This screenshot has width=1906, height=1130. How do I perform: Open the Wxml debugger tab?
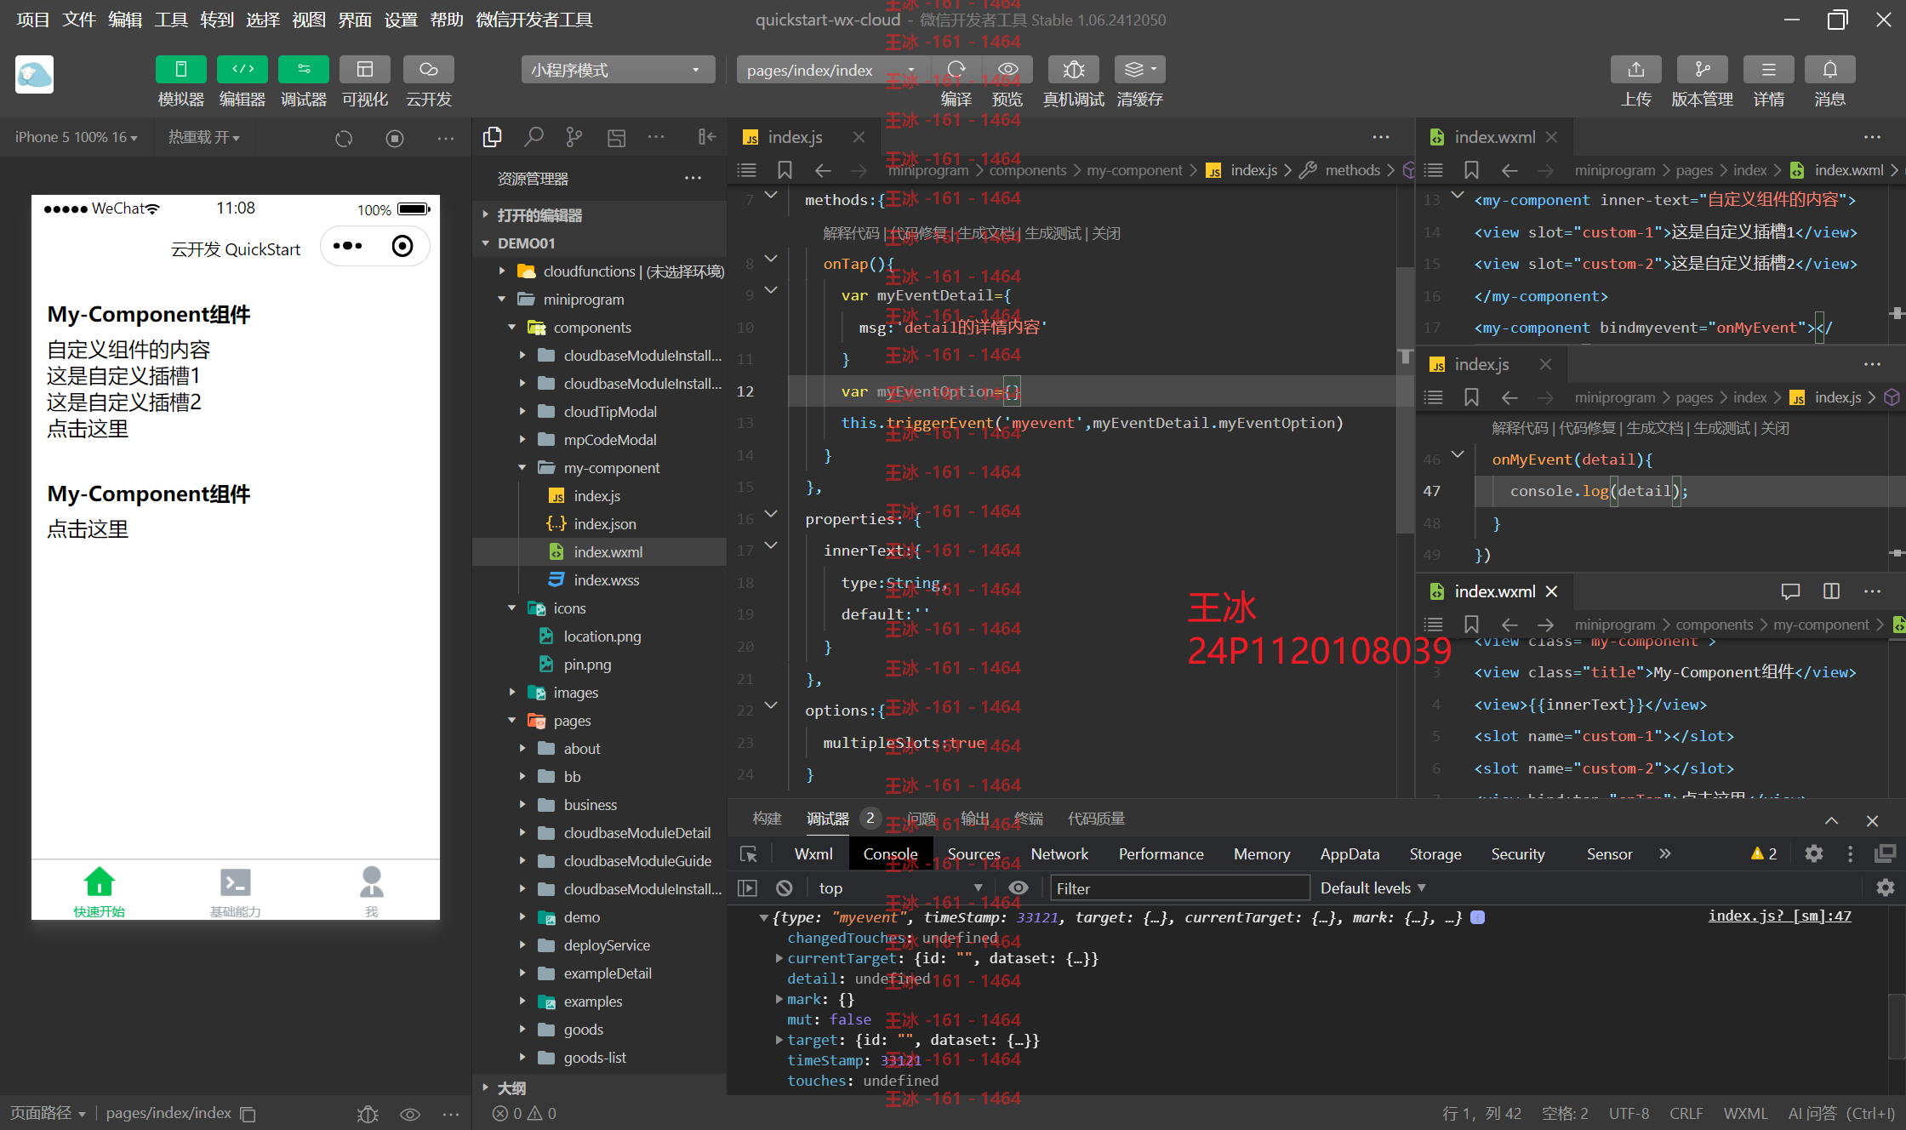(x=813, y=853)
